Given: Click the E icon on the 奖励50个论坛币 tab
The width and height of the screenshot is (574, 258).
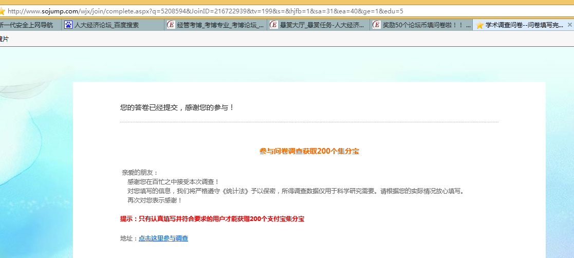Looking at the screenshot, I should pyautogui.click(x=376, y=25).
